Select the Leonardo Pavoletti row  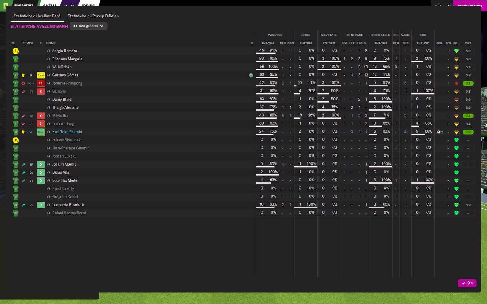coord(243,205)
